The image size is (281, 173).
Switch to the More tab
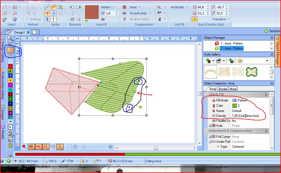233,89
